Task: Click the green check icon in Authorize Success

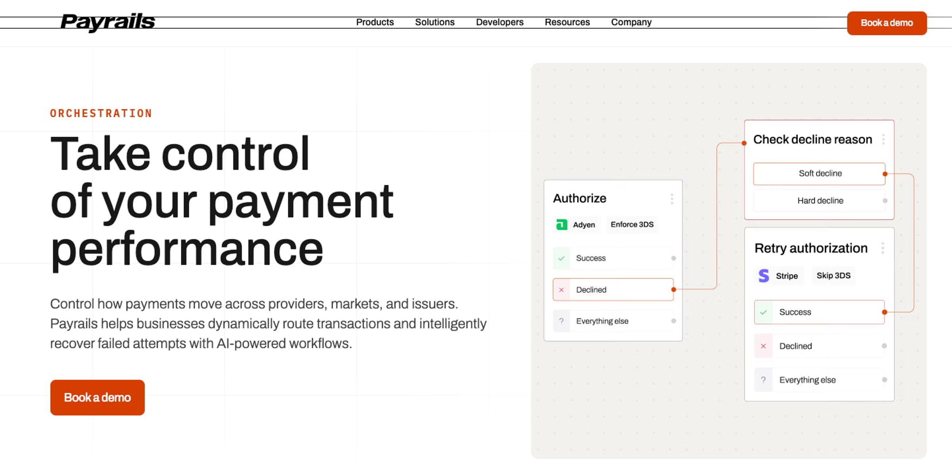Action: [x=561, y=258]
